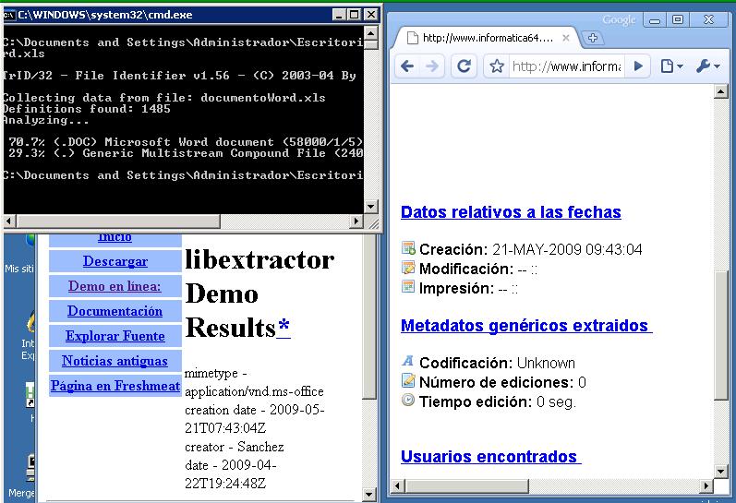Go forward in Chrome browser
The image size is (736, 503).
[x=432, y=66]
